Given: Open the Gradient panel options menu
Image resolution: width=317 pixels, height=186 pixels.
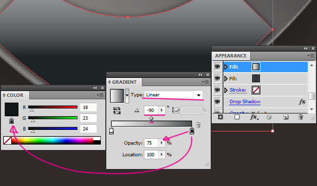Looking at the screenshot, I should click(x=205, y=82).
